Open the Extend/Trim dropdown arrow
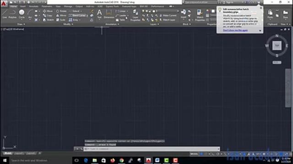This screenshot has width=293, height=164. point(81,11)
